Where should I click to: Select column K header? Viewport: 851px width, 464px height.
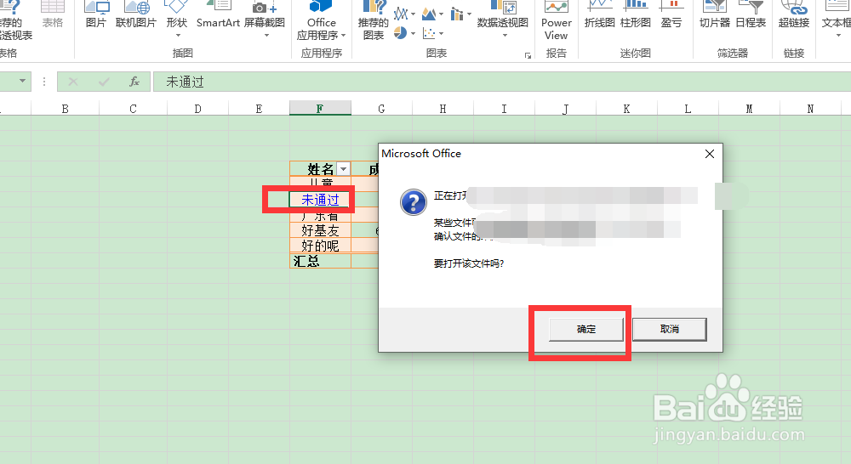pos(627,109)
